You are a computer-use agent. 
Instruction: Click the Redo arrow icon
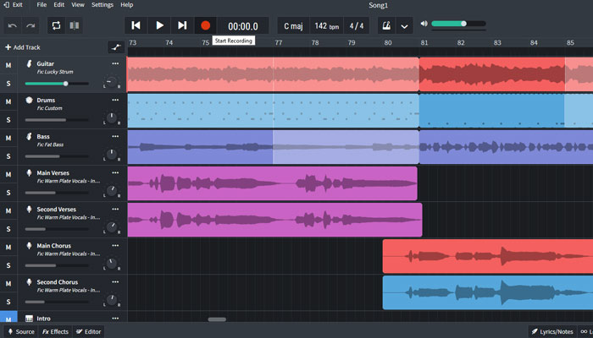[30, 26]
